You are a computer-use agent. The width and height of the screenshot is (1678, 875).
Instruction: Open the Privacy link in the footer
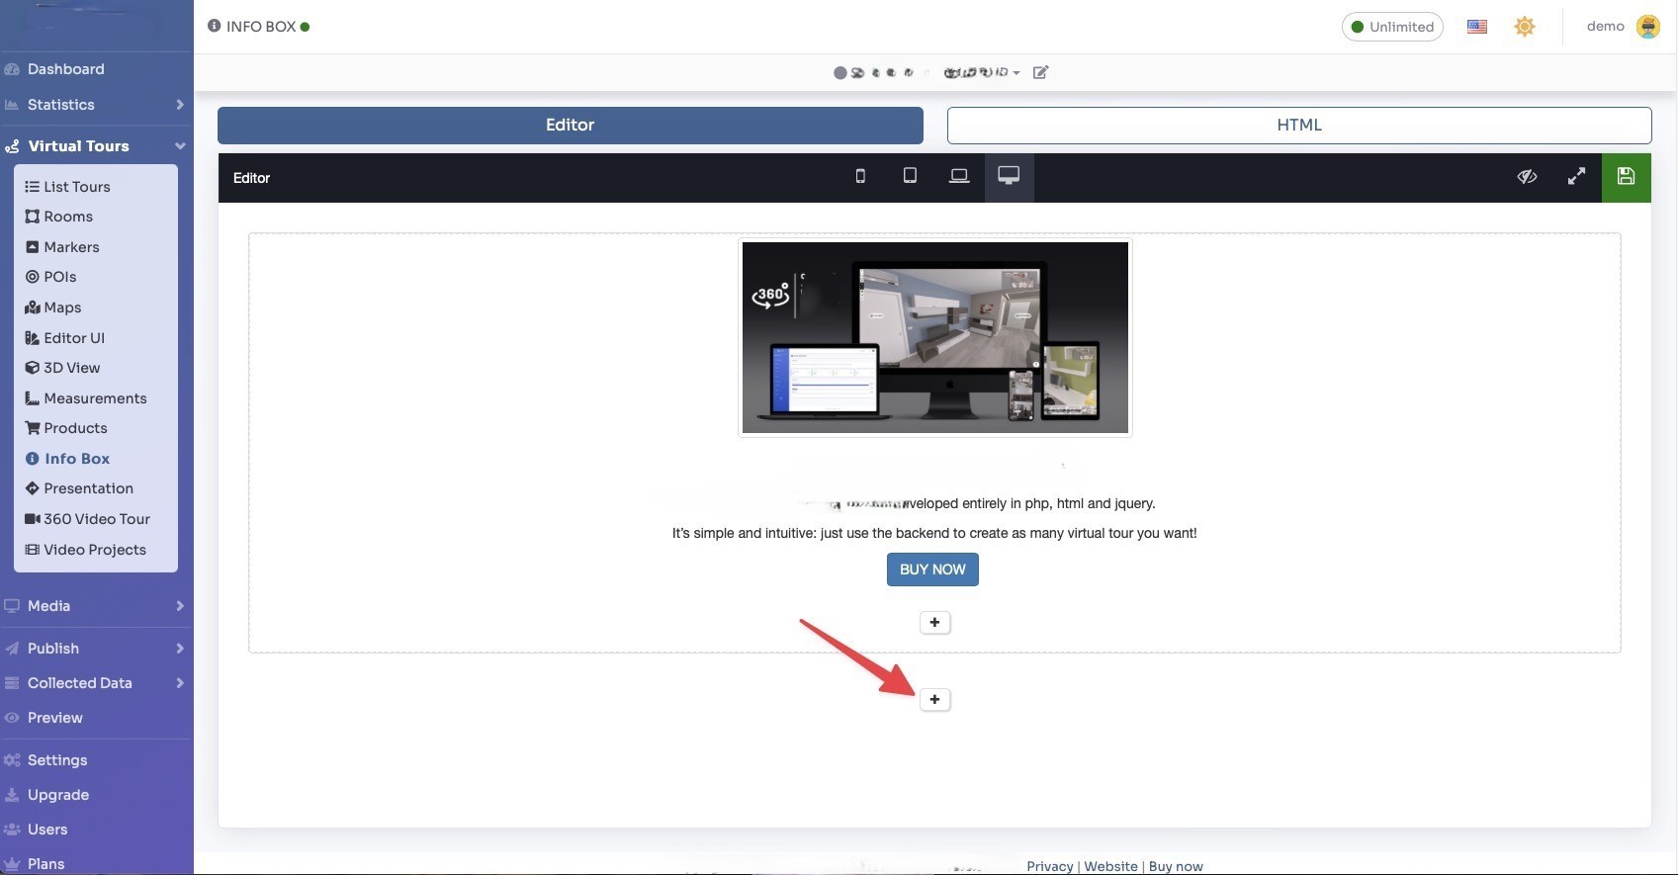tap(1049, 866)
